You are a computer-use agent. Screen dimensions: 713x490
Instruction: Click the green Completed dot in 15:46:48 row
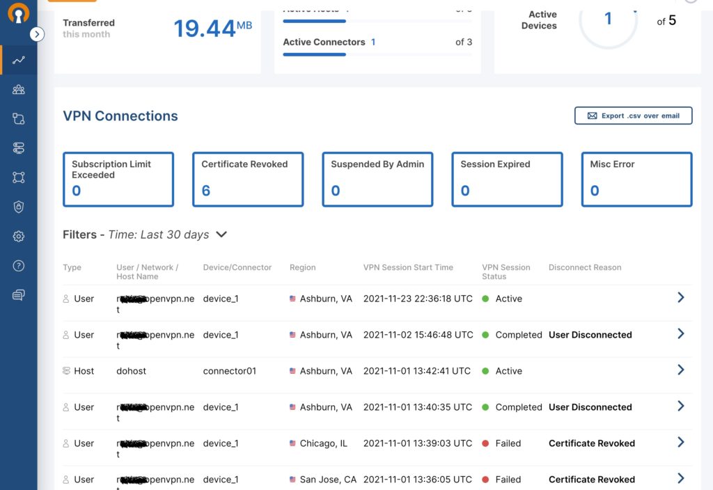(x=485, y=335)
